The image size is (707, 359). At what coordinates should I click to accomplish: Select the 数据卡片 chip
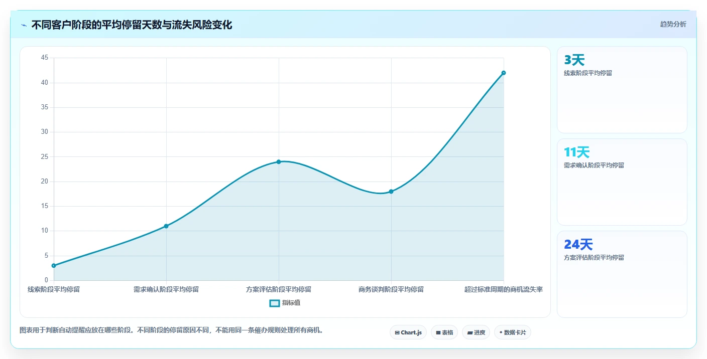513,332
